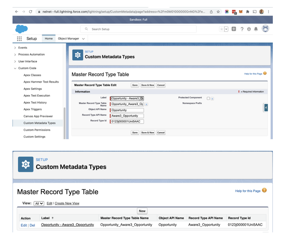Click the info icon next to Protected Component
The image size is (282, 234).
pyautogui.click(x=212, y=99)
